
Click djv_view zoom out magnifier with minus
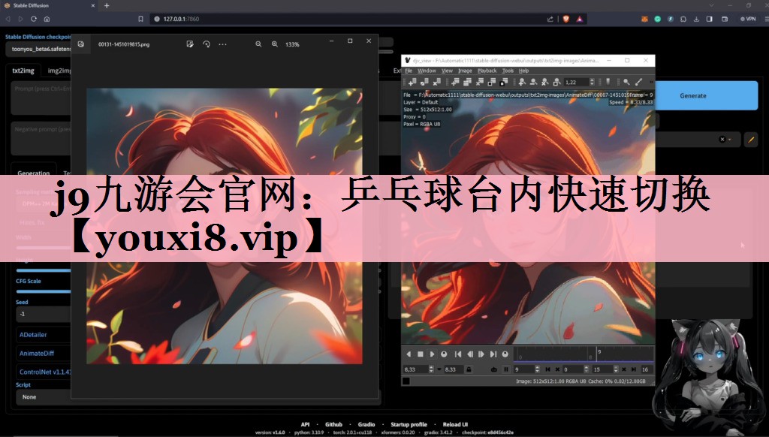click(x=534, y=82)
